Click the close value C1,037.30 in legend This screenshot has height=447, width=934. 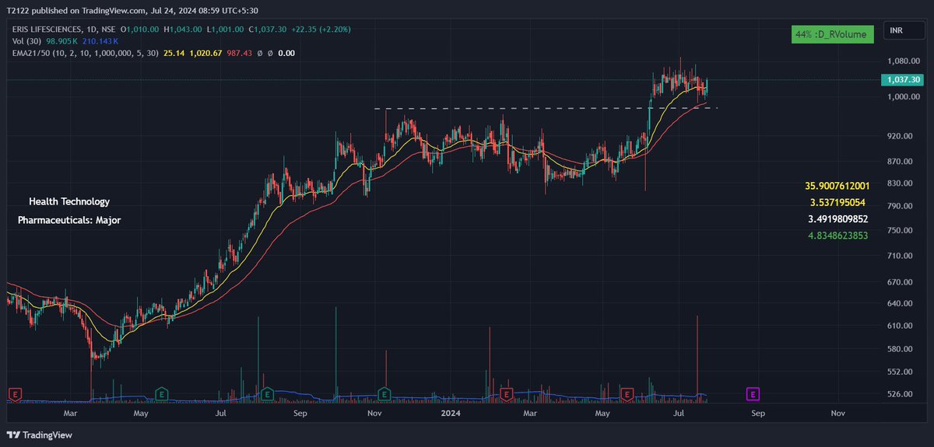pyautogui.click(x=269, y=30)
